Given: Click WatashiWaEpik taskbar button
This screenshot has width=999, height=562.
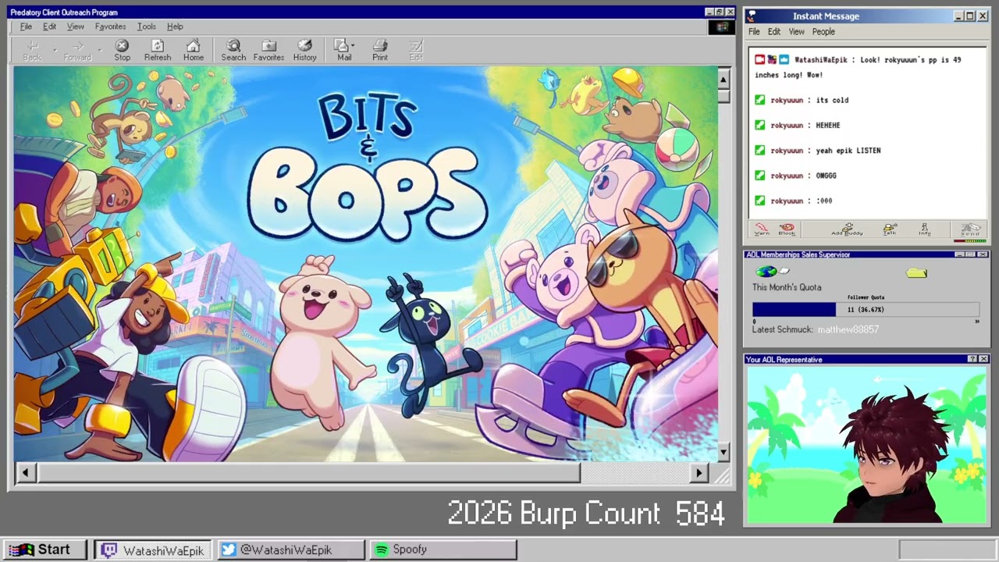Looking at the screenshot, I should (152, 550).
